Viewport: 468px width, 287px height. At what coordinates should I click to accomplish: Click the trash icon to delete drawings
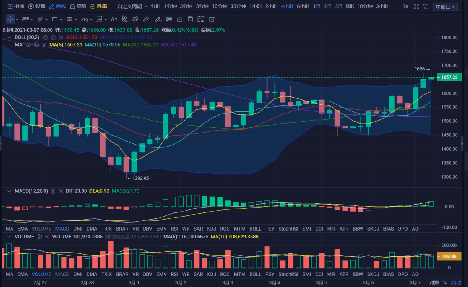click(212, 19)
